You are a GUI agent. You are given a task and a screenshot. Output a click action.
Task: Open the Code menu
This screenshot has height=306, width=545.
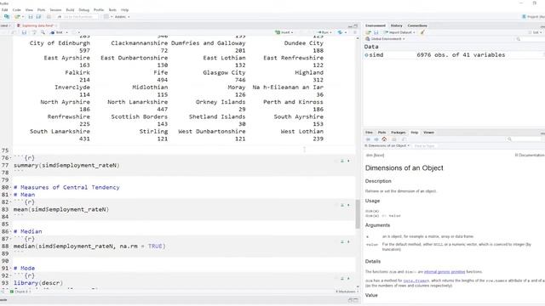[x=17, y=10]
